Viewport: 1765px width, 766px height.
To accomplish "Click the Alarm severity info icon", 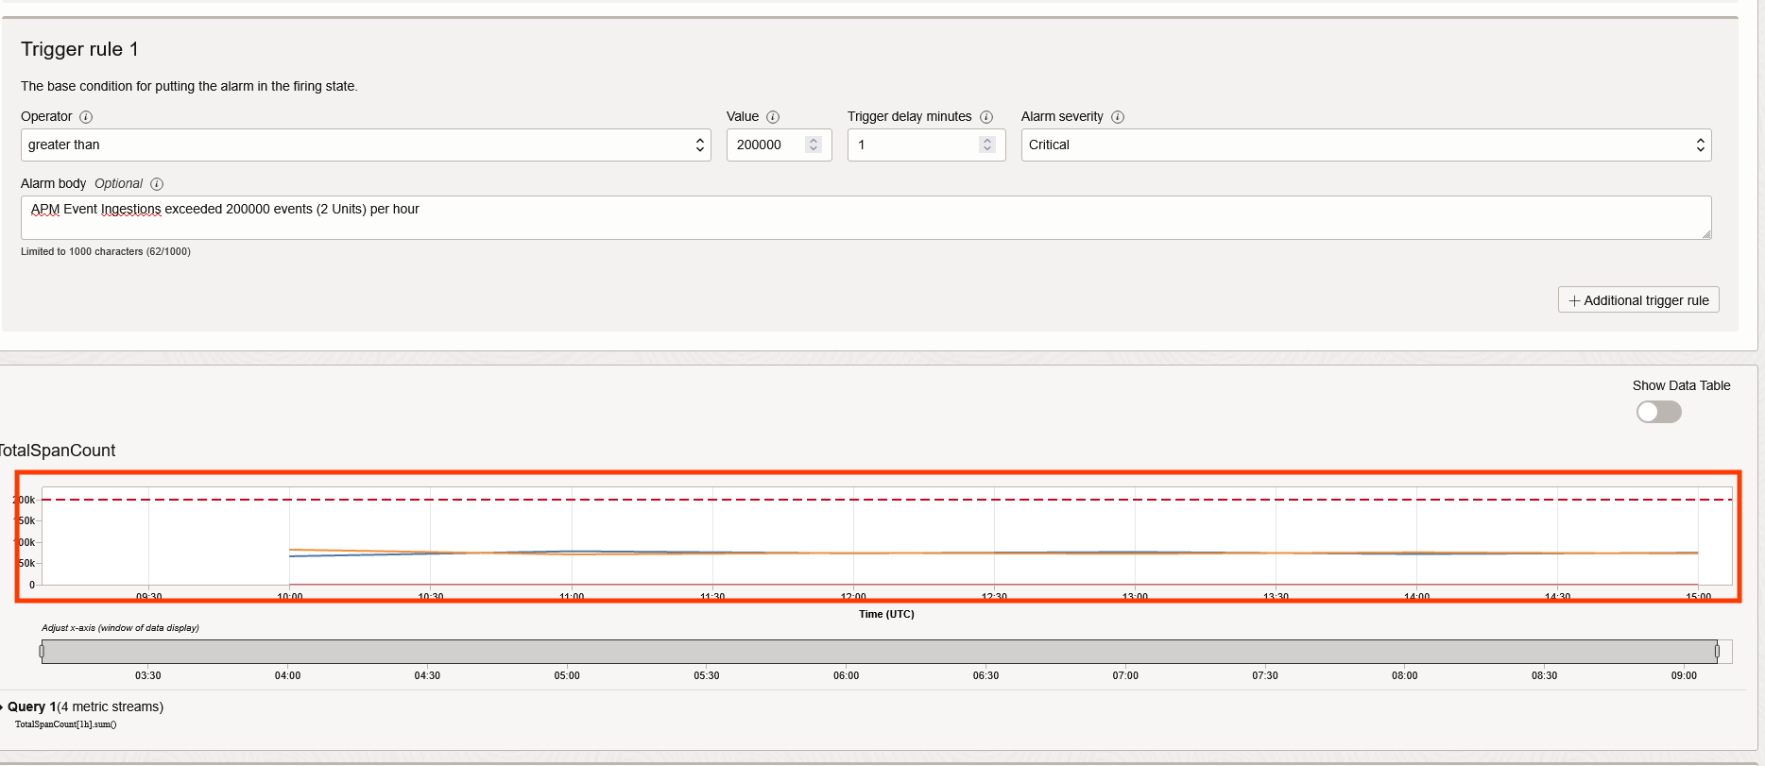I will point(1118,117).
